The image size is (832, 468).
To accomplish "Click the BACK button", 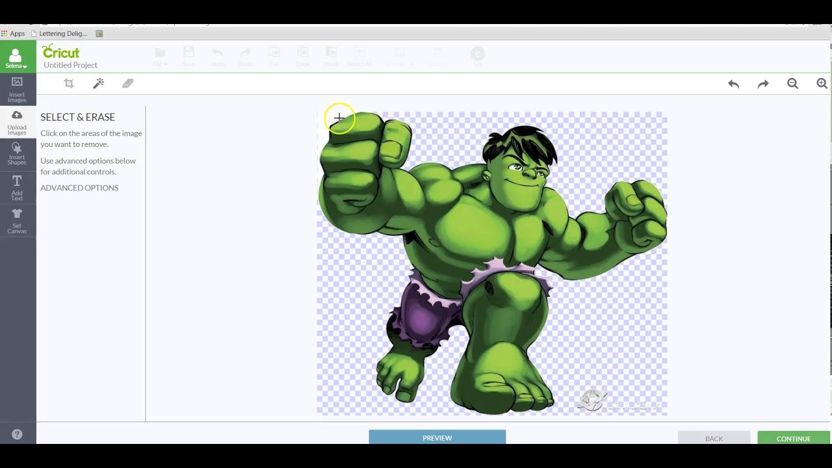I will click(714, 438).
